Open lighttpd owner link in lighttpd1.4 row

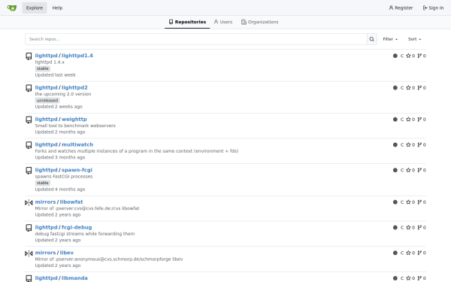coord(47,56)
